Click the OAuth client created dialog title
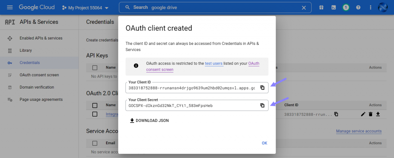 pos(159,28)
